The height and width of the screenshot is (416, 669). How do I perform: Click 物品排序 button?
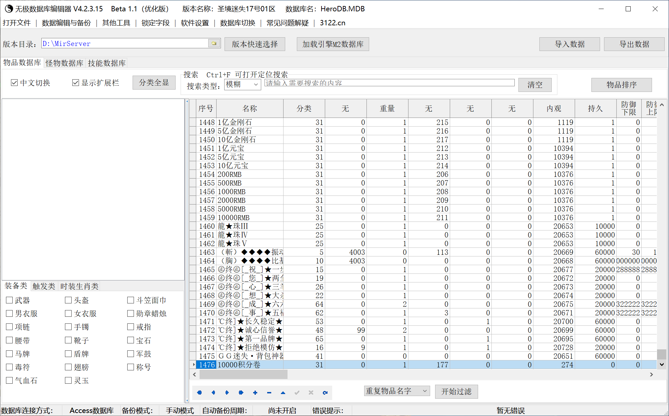(x=621, y=85)
